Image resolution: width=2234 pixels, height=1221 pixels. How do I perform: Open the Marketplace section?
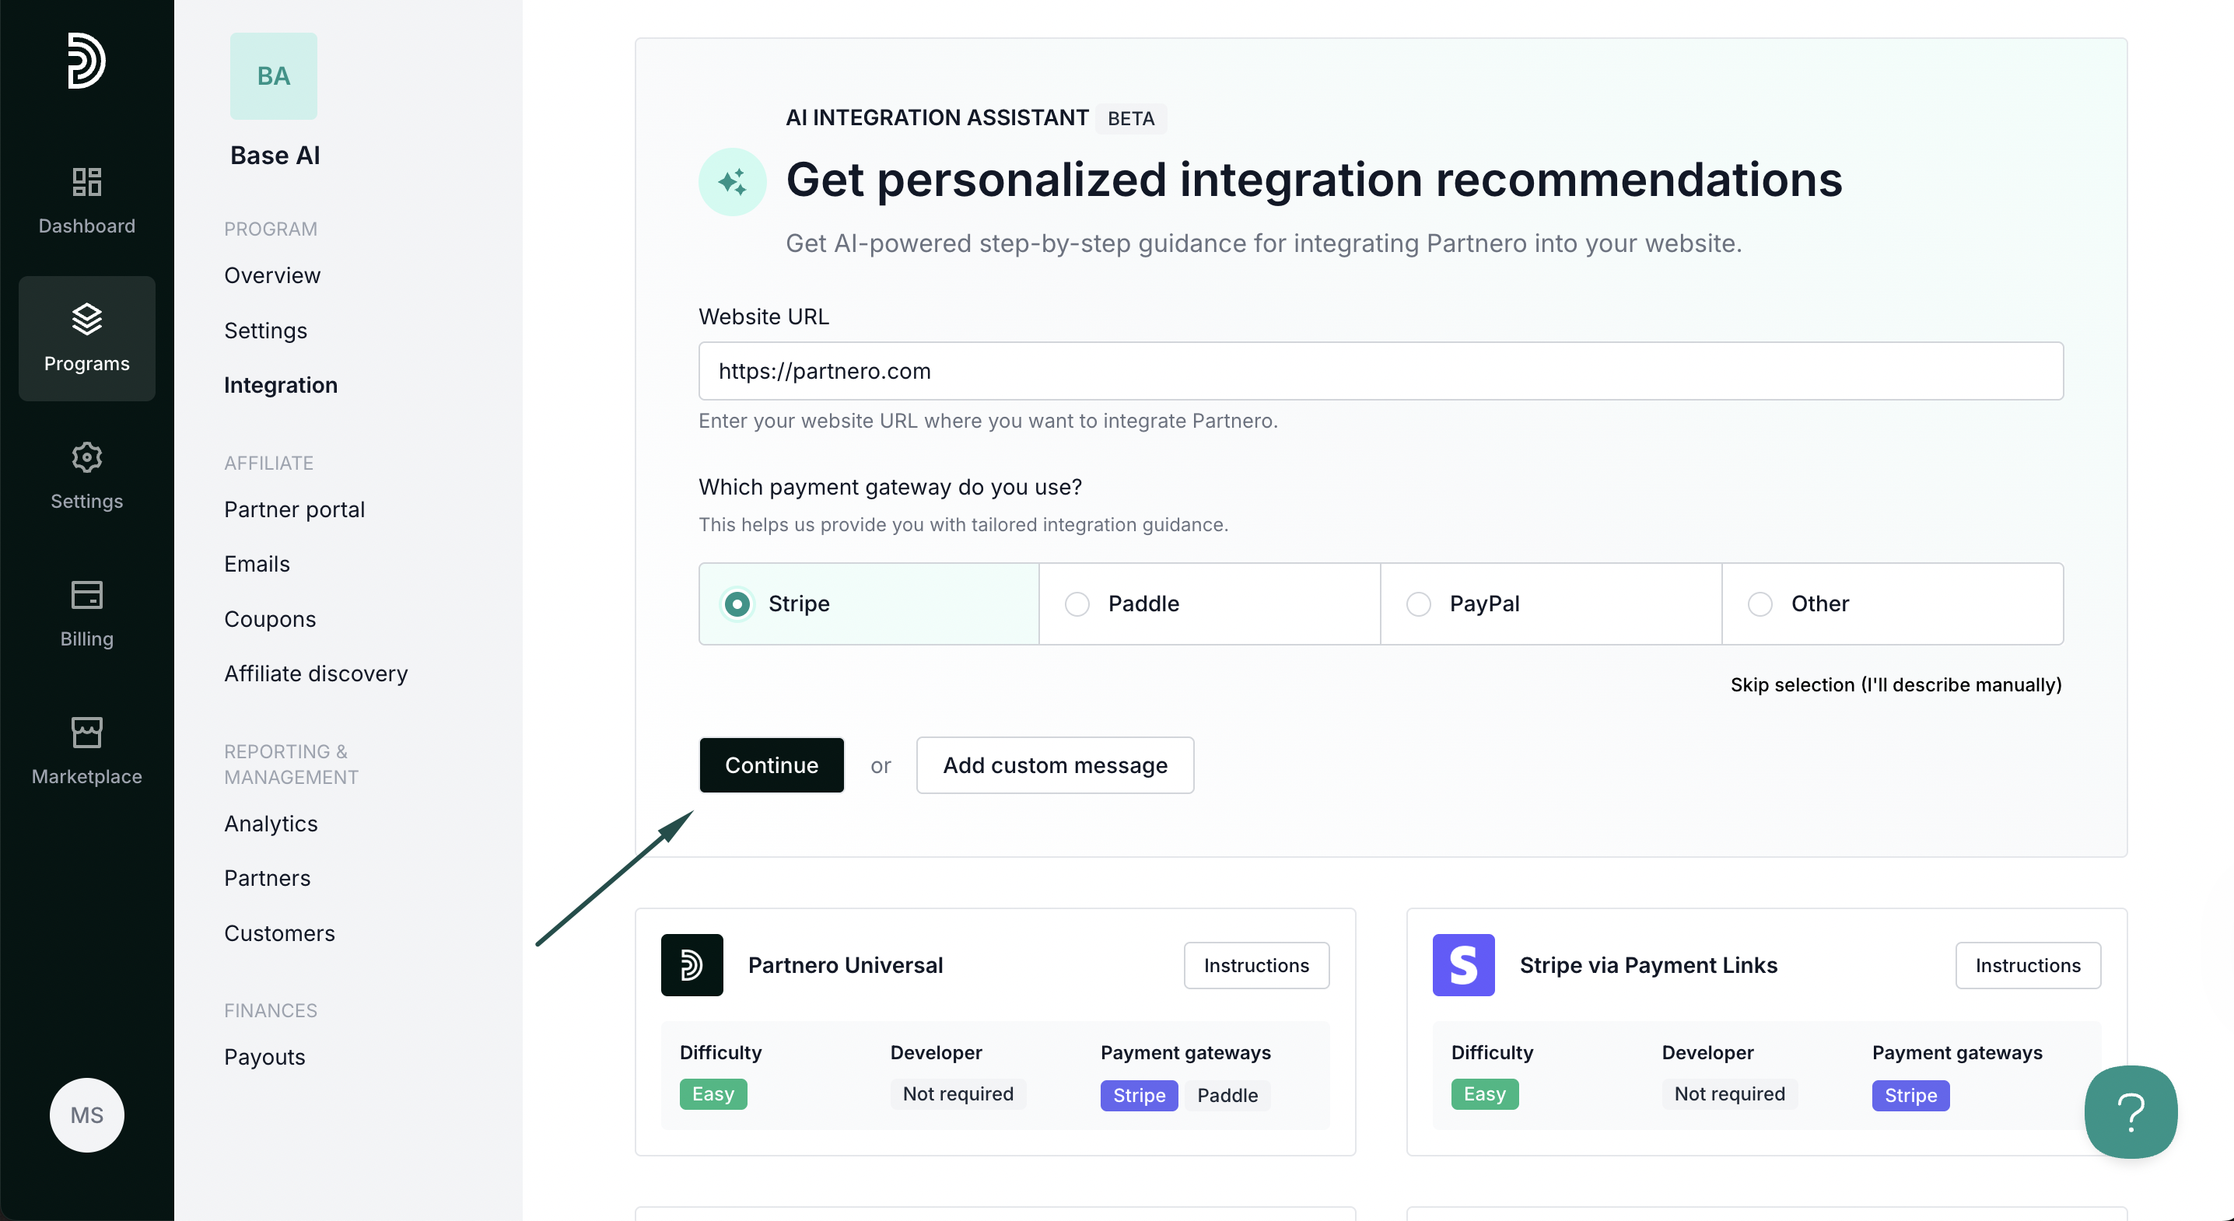[86, 751]
